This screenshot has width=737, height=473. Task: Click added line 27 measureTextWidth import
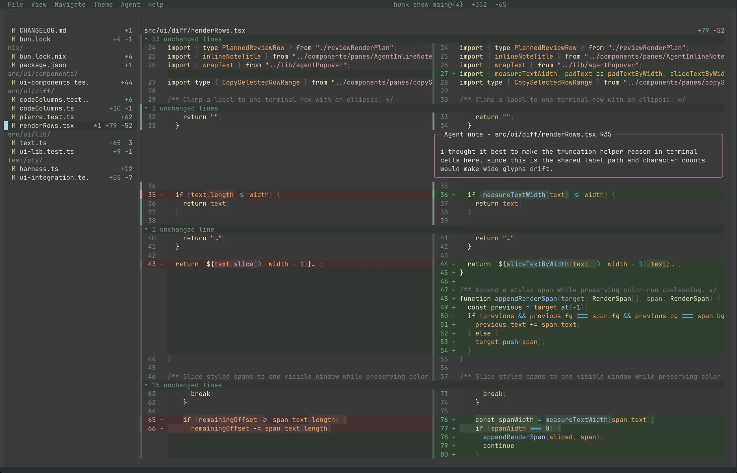580,74
